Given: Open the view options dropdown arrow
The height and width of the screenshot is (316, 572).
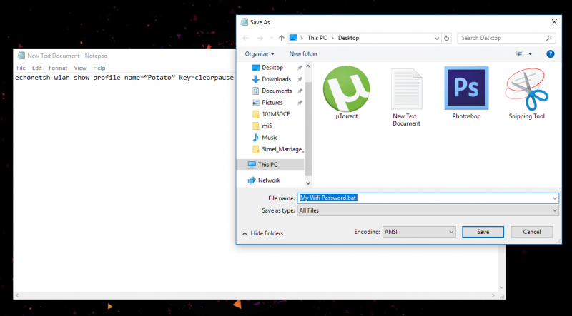Looking at the screenshot, I should click(530, 54).
